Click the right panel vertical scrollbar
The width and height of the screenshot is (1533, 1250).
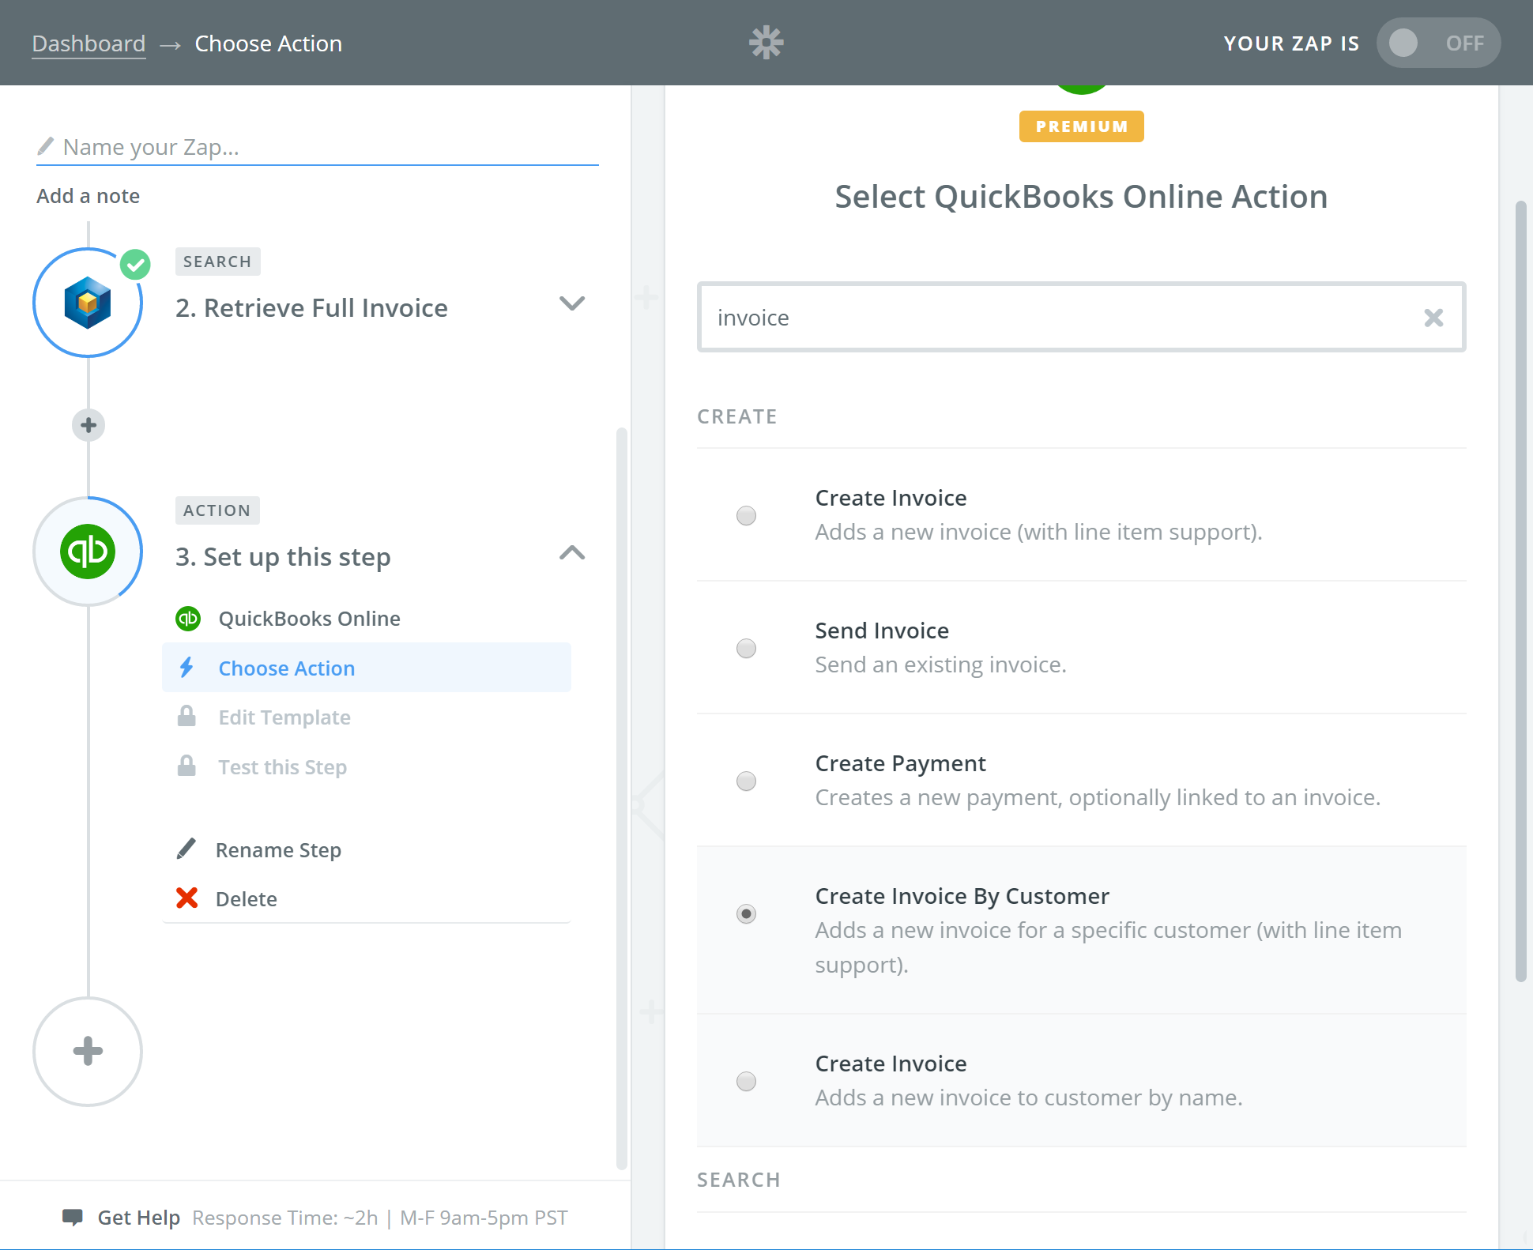coord(1520,593)
